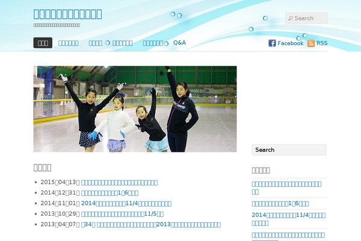Open the news post dated 2014 11 01
The height and width of the screenshot is (241, 361).
[126, 204]
